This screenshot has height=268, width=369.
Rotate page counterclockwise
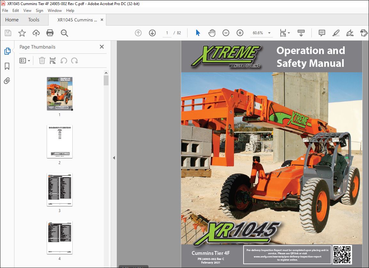point(64,61)
